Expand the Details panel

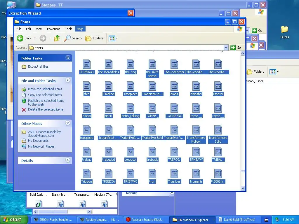coord(68,160)
